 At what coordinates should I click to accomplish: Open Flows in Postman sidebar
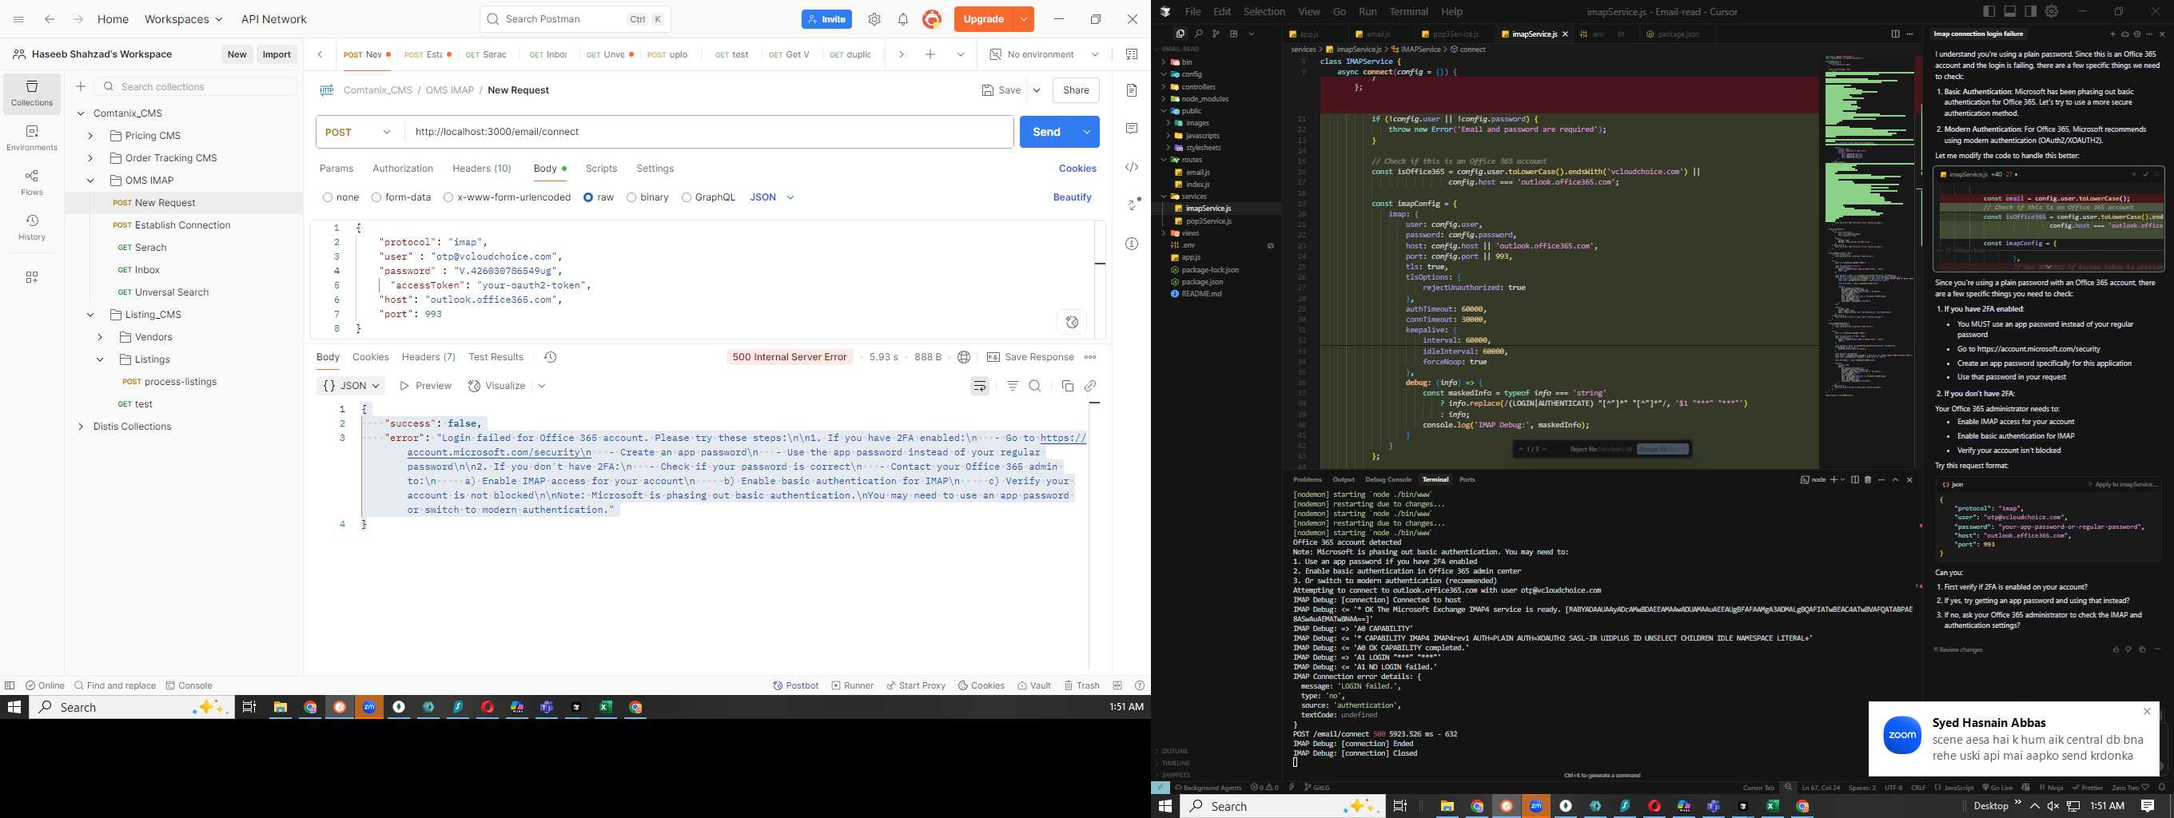pos(32,183)
